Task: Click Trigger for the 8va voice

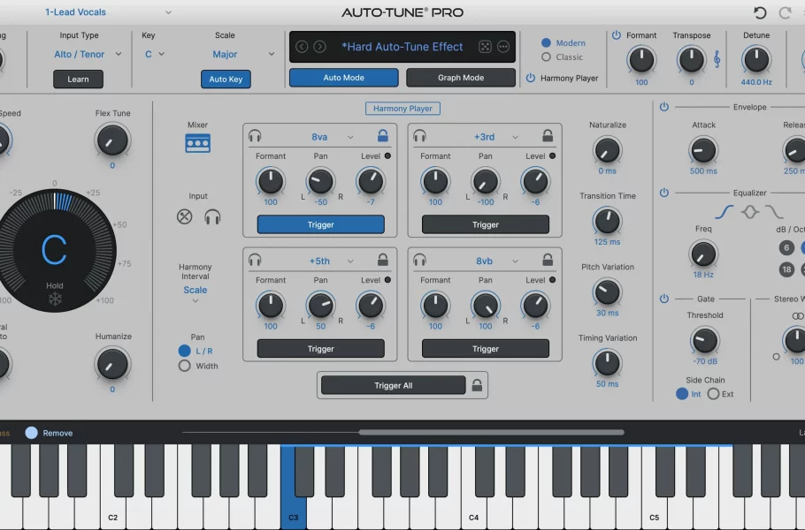Action: 320,224
